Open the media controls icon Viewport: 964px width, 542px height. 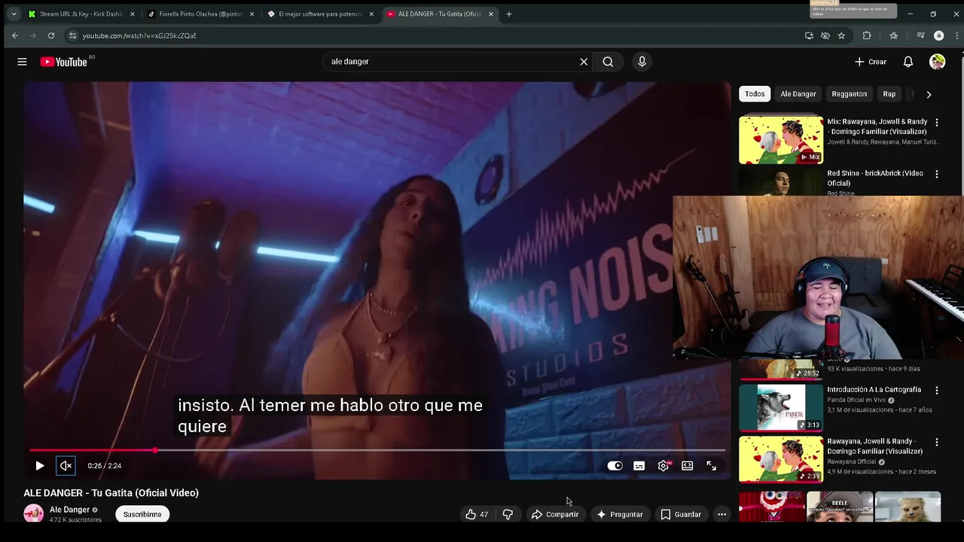click(x=920, y=35)
